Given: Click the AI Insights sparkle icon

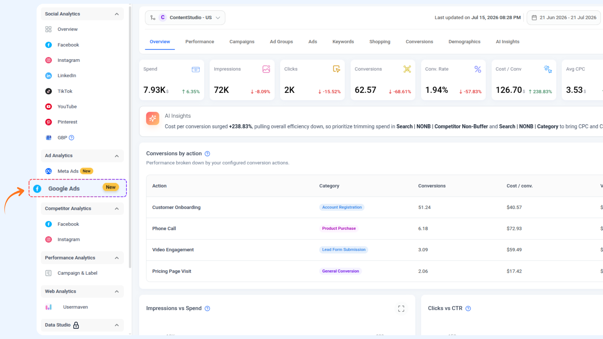Looking at the screenshot, I should 153,118.
